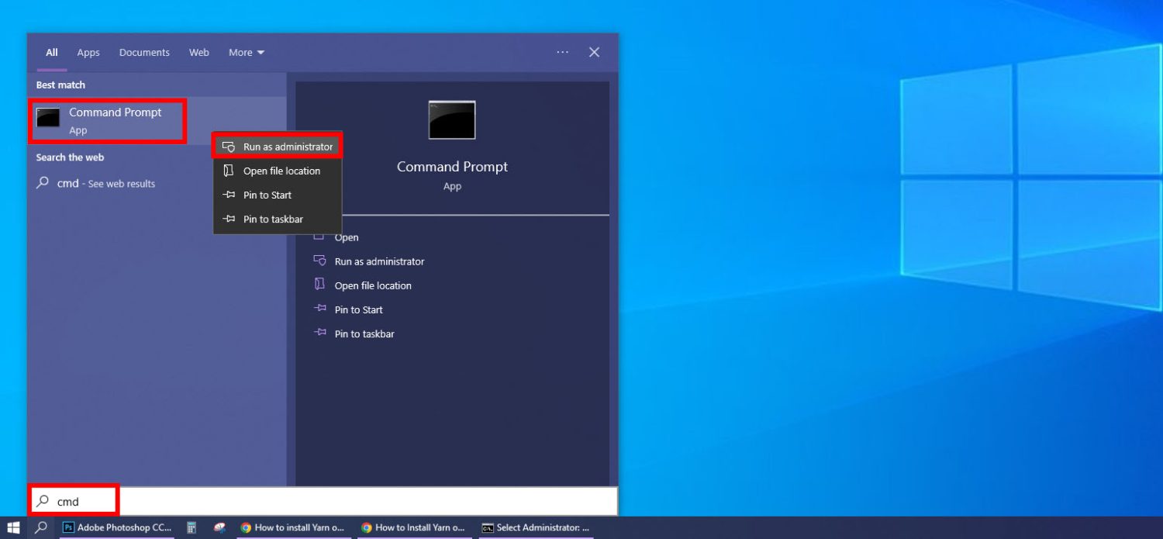Open the Start menu
1163x539 pixels.
(x=12, y=527)
